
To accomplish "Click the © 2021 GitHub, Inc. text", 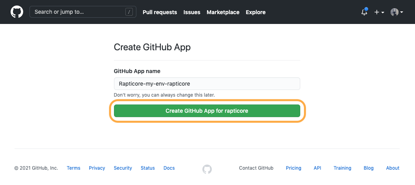I will pyautogui.click(x=36, y=168).
